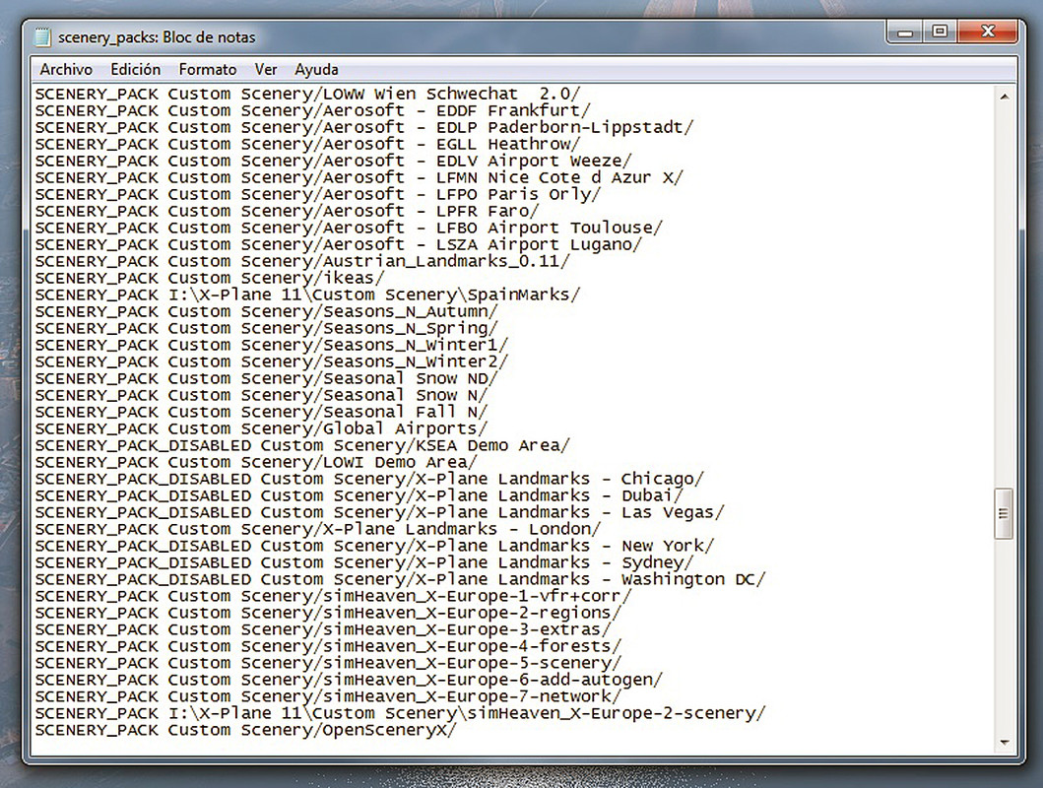This screenshot has width=1043, height=788.
Task: Click the Seasonal Snow ND line
Action: pyautogui.click(x=267, y=378)
